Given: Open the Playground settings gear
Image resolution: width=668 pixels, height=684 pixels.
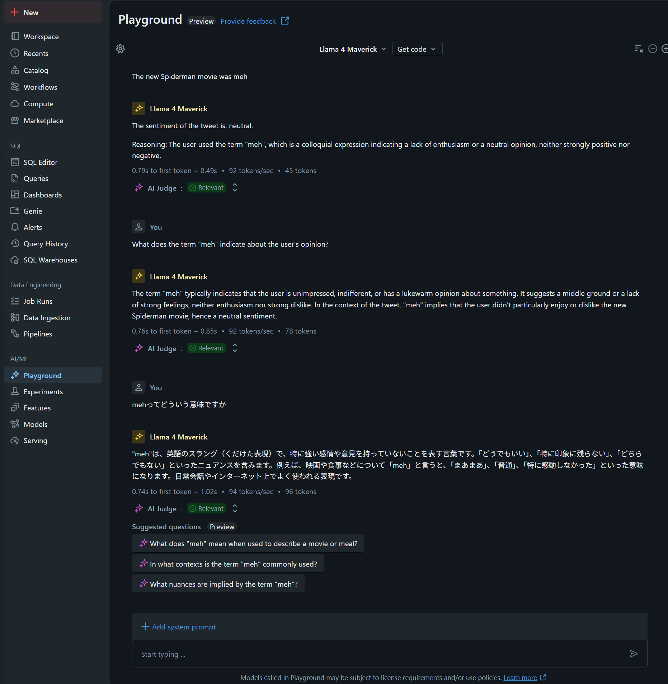Looking at the screenshot, I should click(x=120, y=48).
